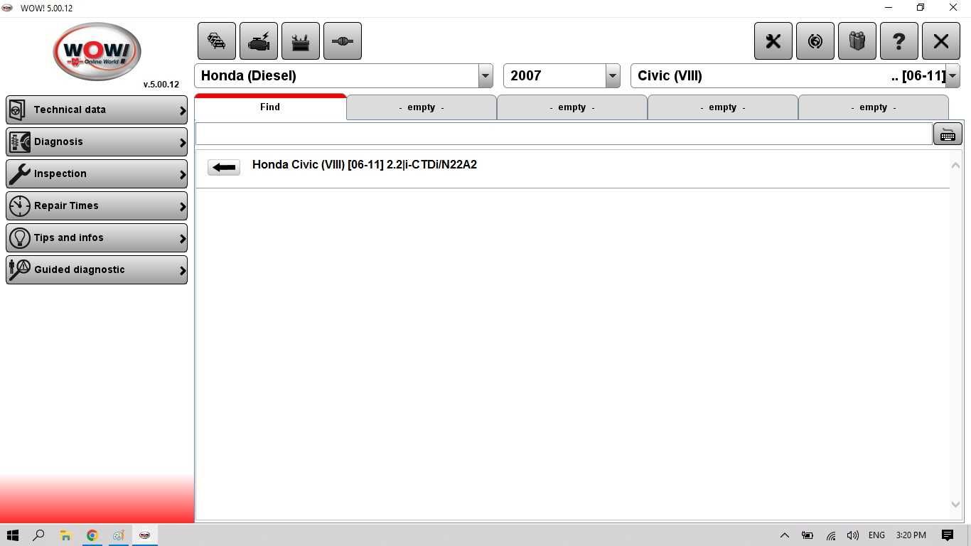Open File Explorer from the taskbar

pos(65,535)
